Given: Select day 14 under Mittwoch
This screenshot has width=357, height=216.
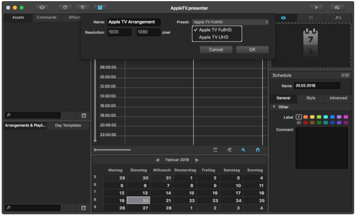Looking at the screenshot, I should tap(161, 193).
